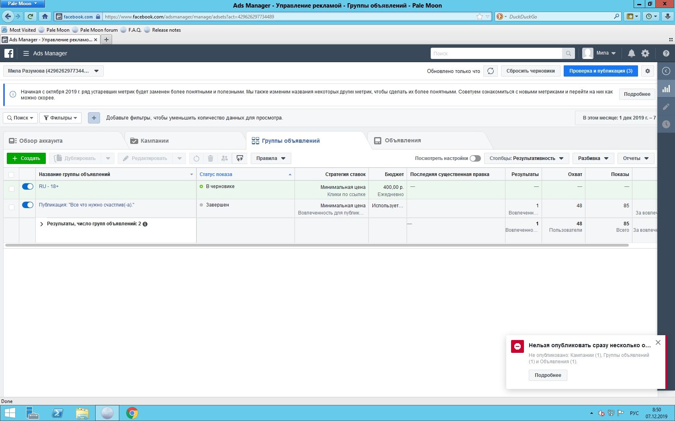Open File Explorer from the taskbar
The width and height of the screenshot is (675, 421).
[x=82, y=413]
